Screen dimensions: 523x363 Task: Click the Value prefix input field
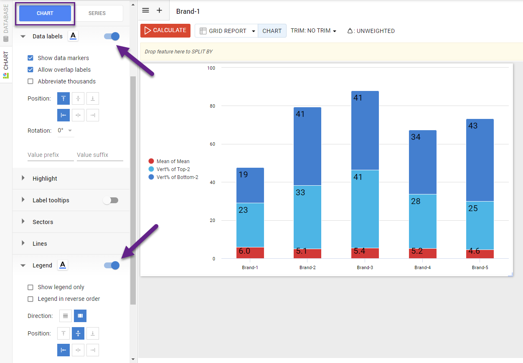point(50,155)
